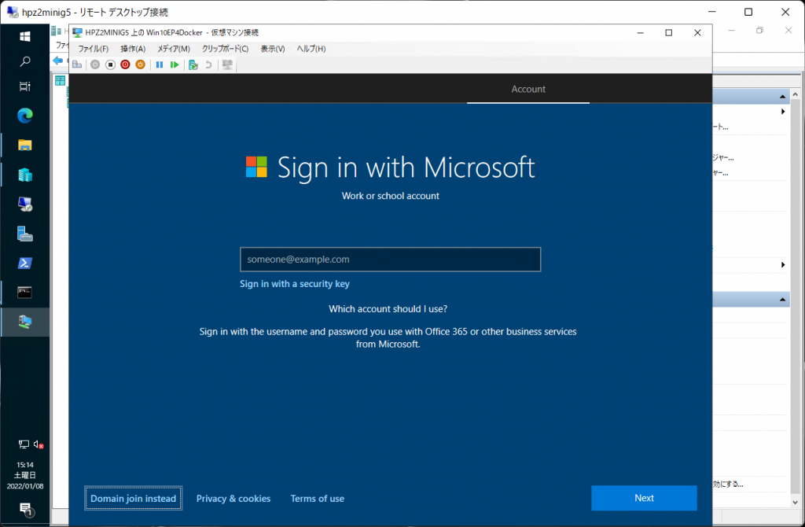Open Task View from the taskbar
This screenshot has height=527, width=805.
click(x=24, y=87)
